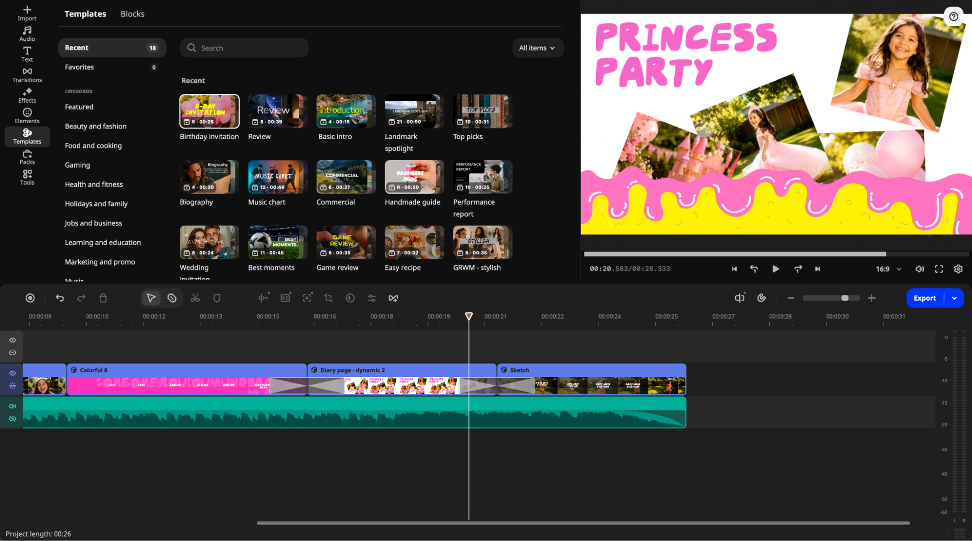Open the Tools panel
Image resolution: width=972 pixels, height=541 pixels.
pos(27,178)
